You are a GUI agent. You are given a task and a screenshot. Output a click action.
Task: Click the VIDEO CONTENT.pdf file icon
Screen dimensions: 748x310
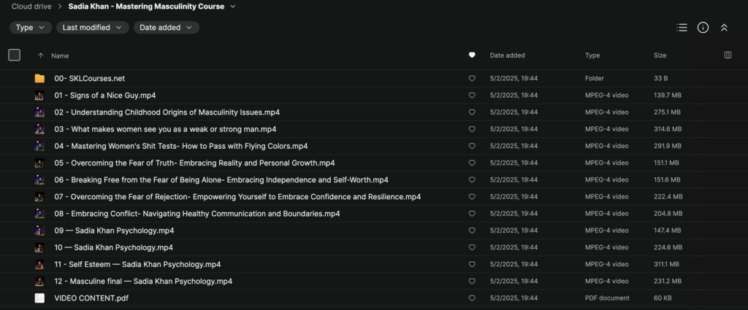pos(39,298)
